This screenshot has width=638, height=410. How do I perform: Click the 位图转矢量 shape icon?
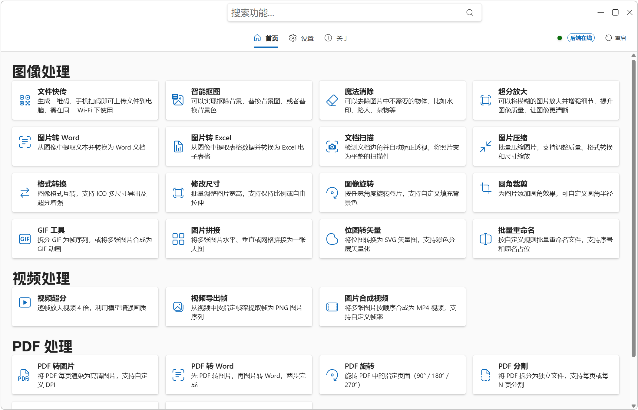click(332, 239)
